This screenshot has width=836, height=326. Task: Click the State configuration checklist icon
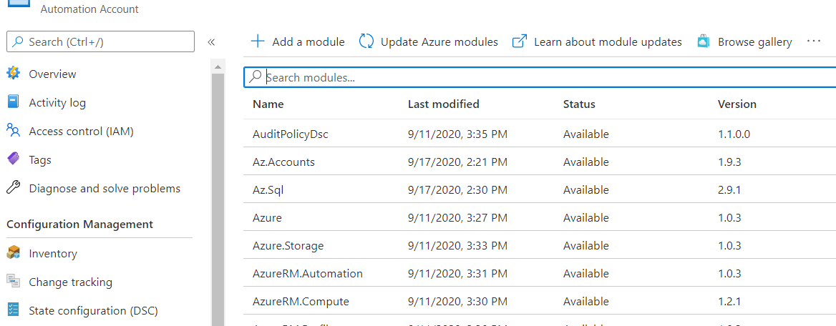14,310
